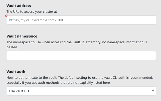Click the vault authentication description paragraph
This screenshot has height=101, width=161.
point(81,80)
